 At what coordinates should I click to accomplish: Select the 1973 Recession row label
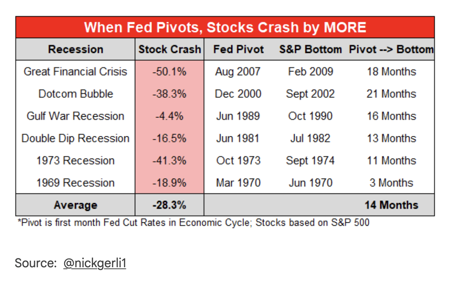tap(75, 161)
